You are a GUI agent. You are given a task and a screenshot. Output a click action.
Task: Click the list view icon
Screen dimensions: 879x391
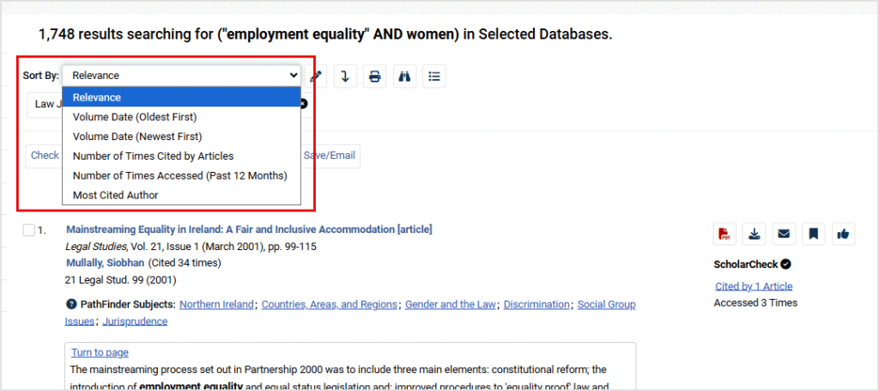click(434, 76)
